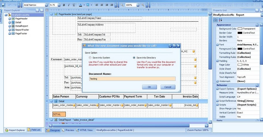Image resolution: width=263 pixels, height=137 pixels.
Task: Select the XrLabelCompanyName label
Action: 110,18
